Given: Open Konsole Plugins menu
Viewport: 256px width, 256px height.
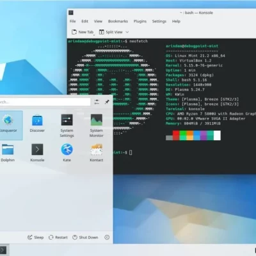Looking at the screenshot, I should click(140, 21).
